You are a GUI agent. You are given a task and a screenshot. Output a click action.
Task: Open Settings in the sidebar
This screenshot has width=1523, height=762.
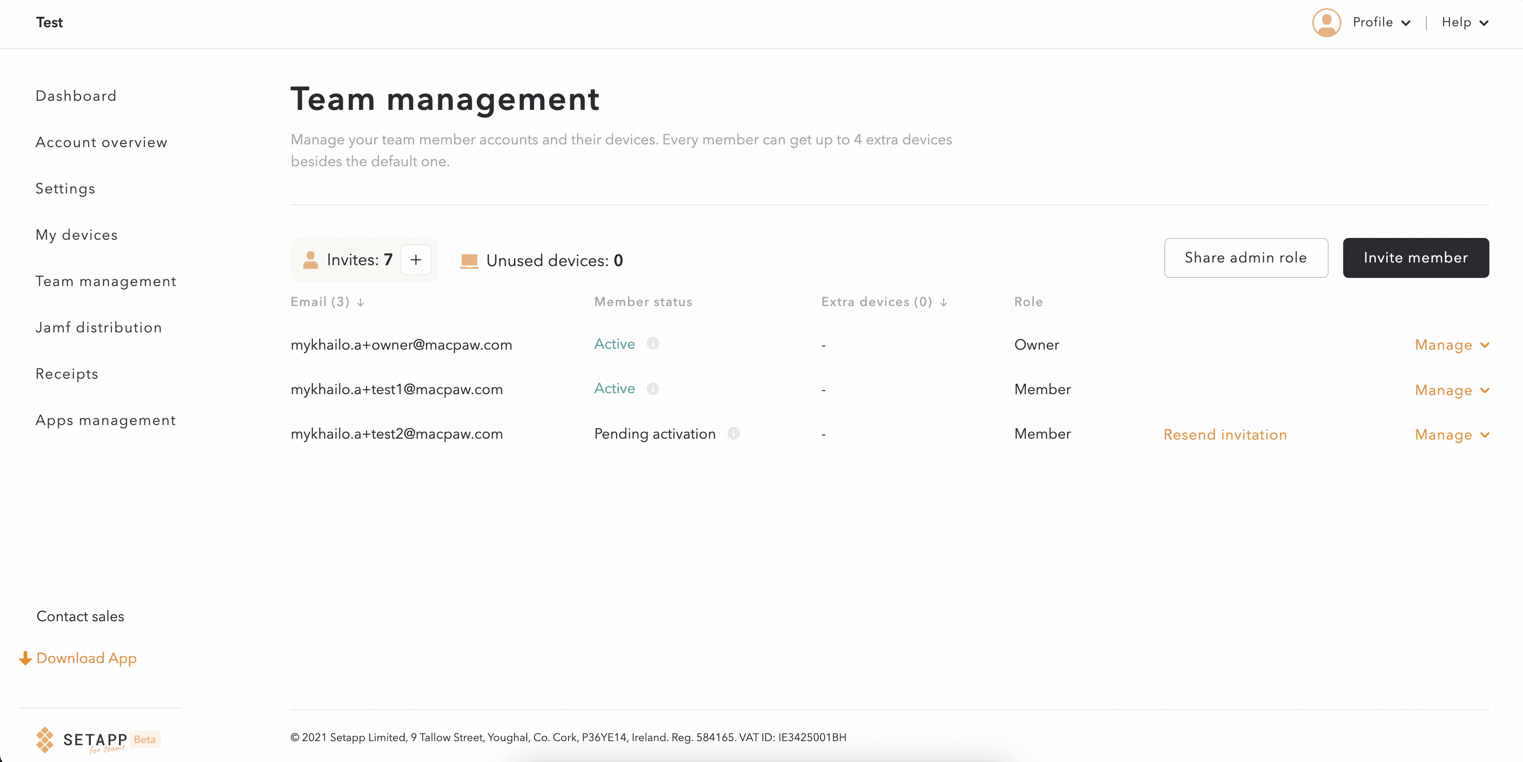click(x=66, y=188)
